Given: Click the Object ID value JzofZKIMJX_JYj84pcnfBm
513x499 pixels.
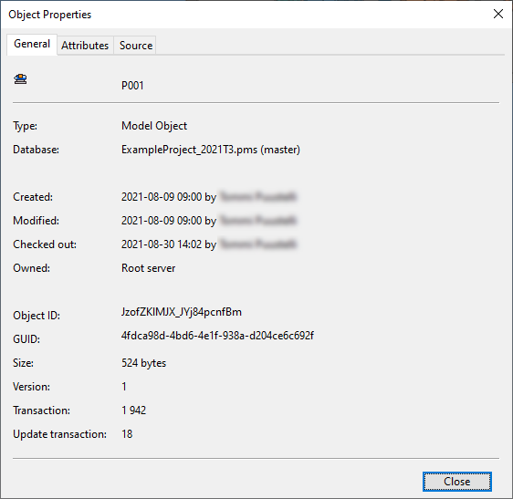Looking at the screenshot, I should (182, 312).
